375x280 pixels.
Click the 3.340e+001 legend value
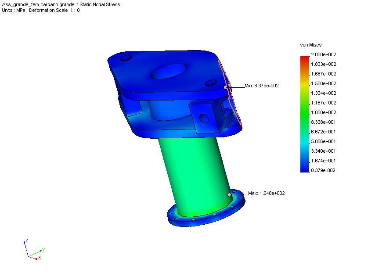pyautogui.click(x=323, y=151)
